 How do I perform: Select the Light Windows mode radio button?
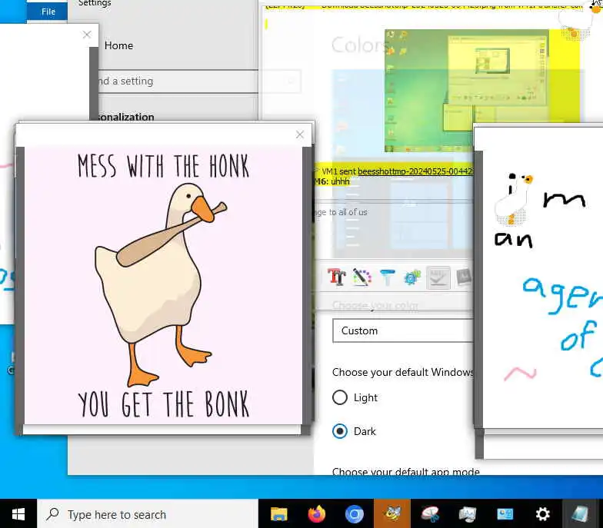pos(340,397)
